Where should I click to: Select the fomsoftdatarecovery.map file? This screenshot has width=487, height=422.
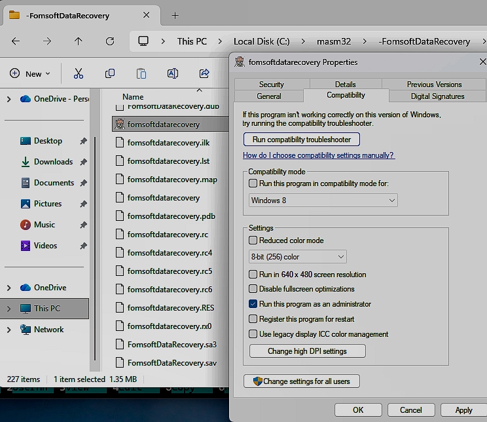[166, 180]
